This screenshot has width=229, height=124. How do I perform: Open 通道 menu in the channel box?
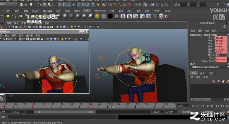tap(193, 31)
